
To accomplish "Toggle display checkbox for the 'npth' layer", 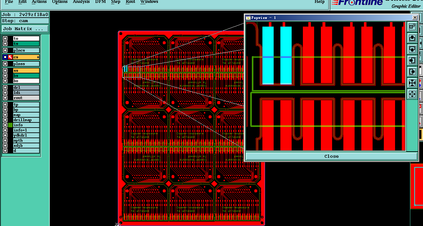I will (5, 140).
